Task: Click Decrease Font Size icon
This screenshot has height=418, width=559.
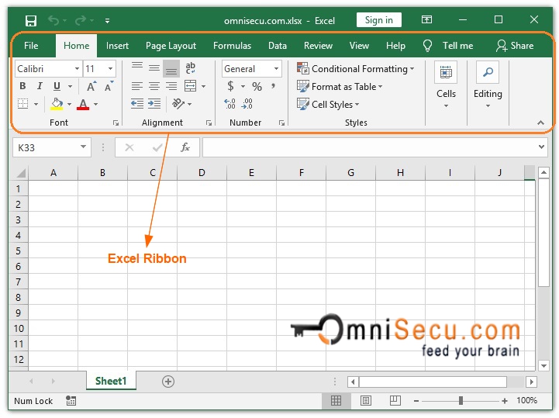Action: [x=109, y=86]
